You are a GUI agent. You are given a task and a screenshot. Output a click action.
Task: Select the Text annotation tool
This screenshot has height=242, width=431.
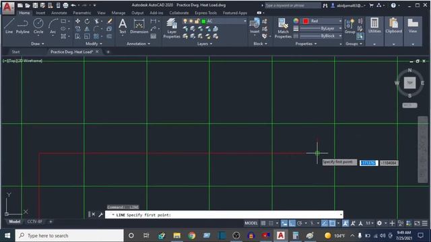point(123,26)
